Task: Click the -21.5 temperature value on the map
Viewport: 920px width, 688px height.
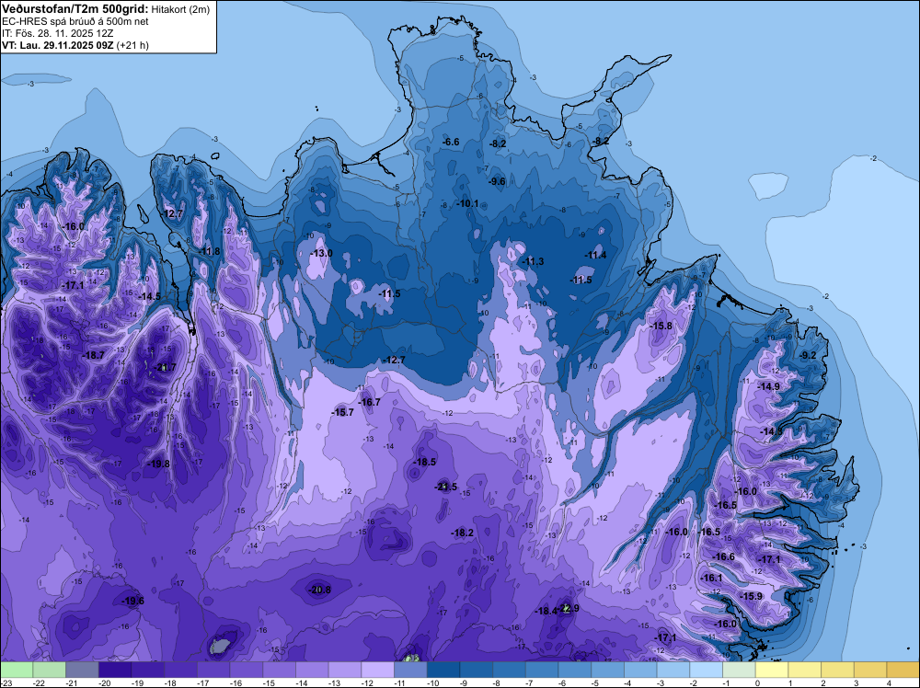Action: tap(445, 487)
